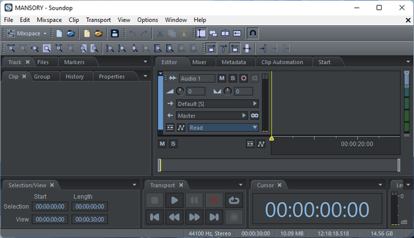The height and width of the screenshot is (238, 414).
Task: Click the Audio 1 pan knob
Action: [x=227, y=91]
